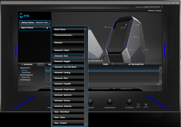This screenshot has width=181, height=127.
Task: Choose Advanced - Sunrise theme
Action: point(68,101)
